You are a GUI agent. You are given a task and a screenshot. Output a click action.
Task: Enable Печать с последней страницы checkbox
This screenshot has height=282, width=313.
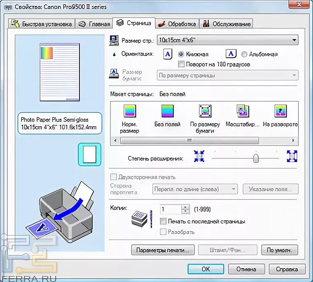point(163,221)
